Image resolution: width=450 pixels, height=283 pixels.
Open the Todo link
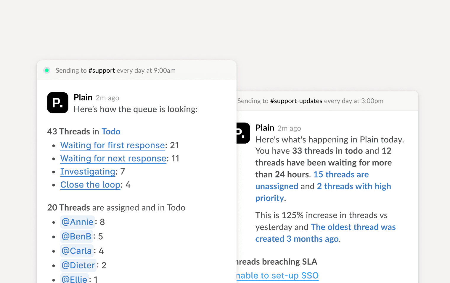111,131
